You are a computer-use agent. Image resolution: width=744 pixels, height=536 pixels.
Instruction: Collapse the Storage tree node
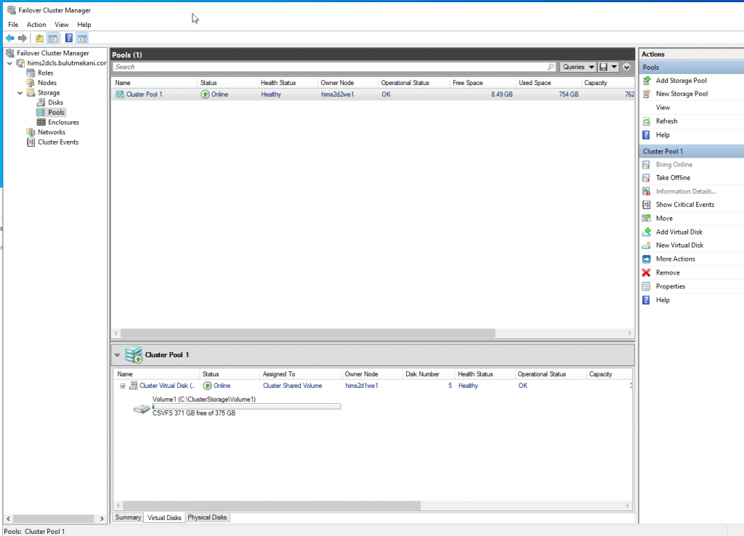coord(20,93)
